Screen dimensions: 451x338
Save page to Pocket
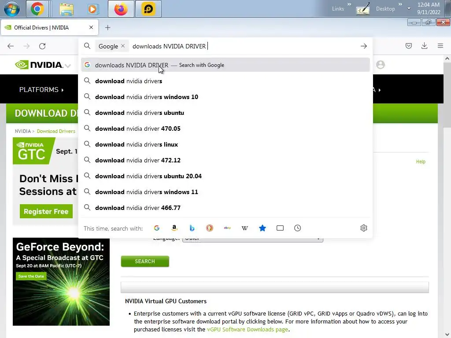408,46
